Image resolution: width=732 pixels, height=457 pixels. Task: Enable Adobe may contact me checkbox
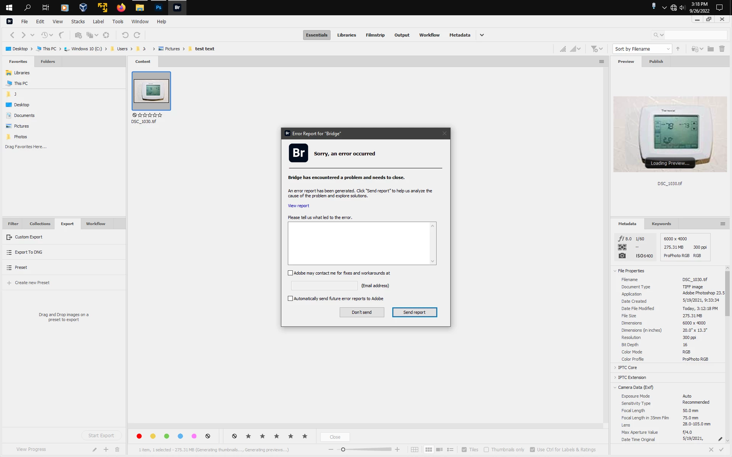point(291,273)
